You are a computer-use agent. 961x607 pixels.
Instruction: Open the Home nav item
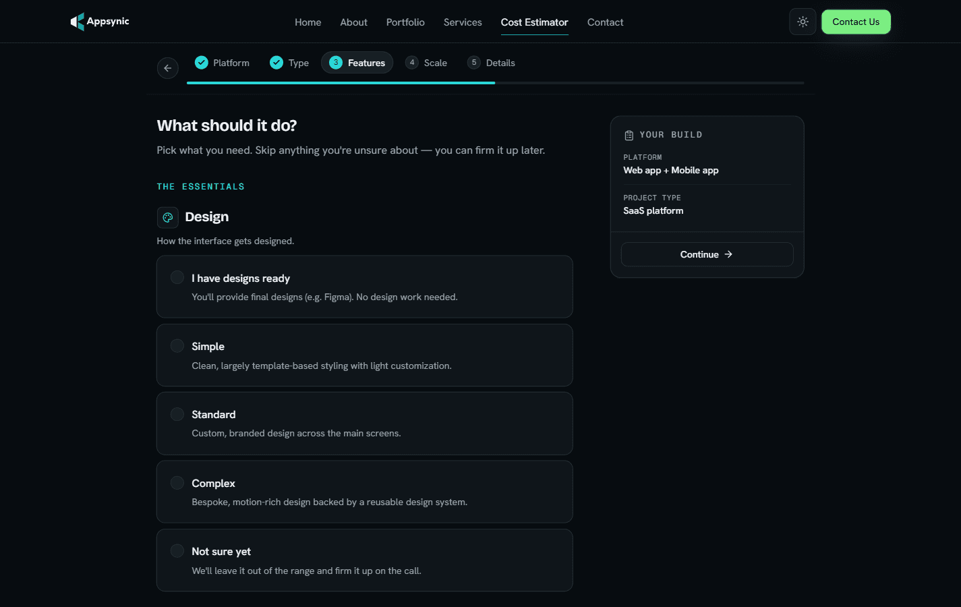click(x=308, y=22)
